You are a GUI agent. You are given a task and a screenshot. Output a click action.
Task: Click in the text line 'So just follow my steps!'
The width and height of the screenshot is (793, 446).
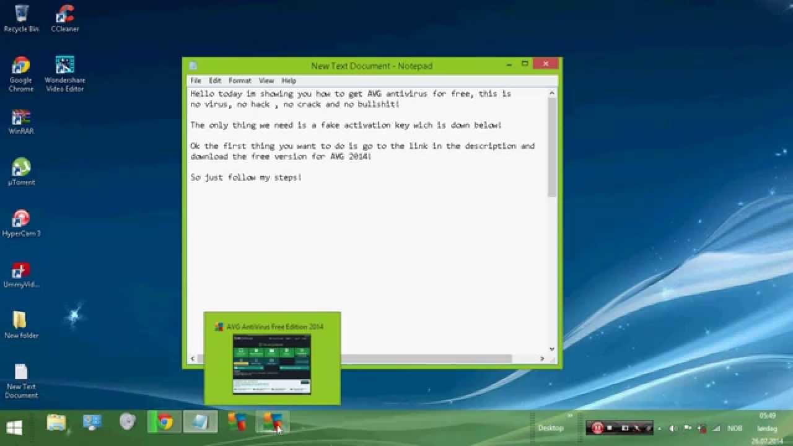click(x=246, y=177)
